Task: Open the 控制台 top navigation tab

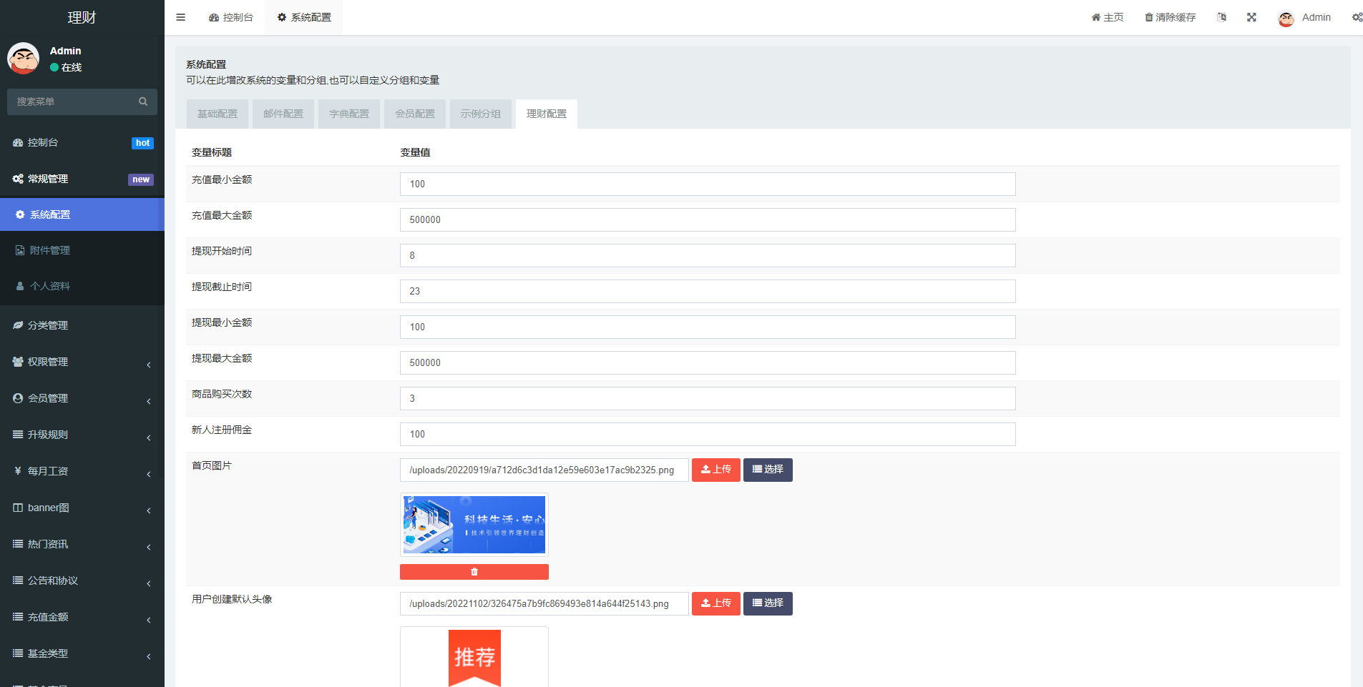Action: [231, 17]
